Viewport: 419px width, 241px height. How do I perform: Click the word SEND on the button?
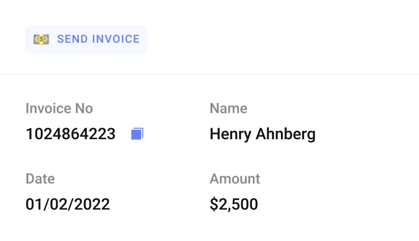(72, 40)
